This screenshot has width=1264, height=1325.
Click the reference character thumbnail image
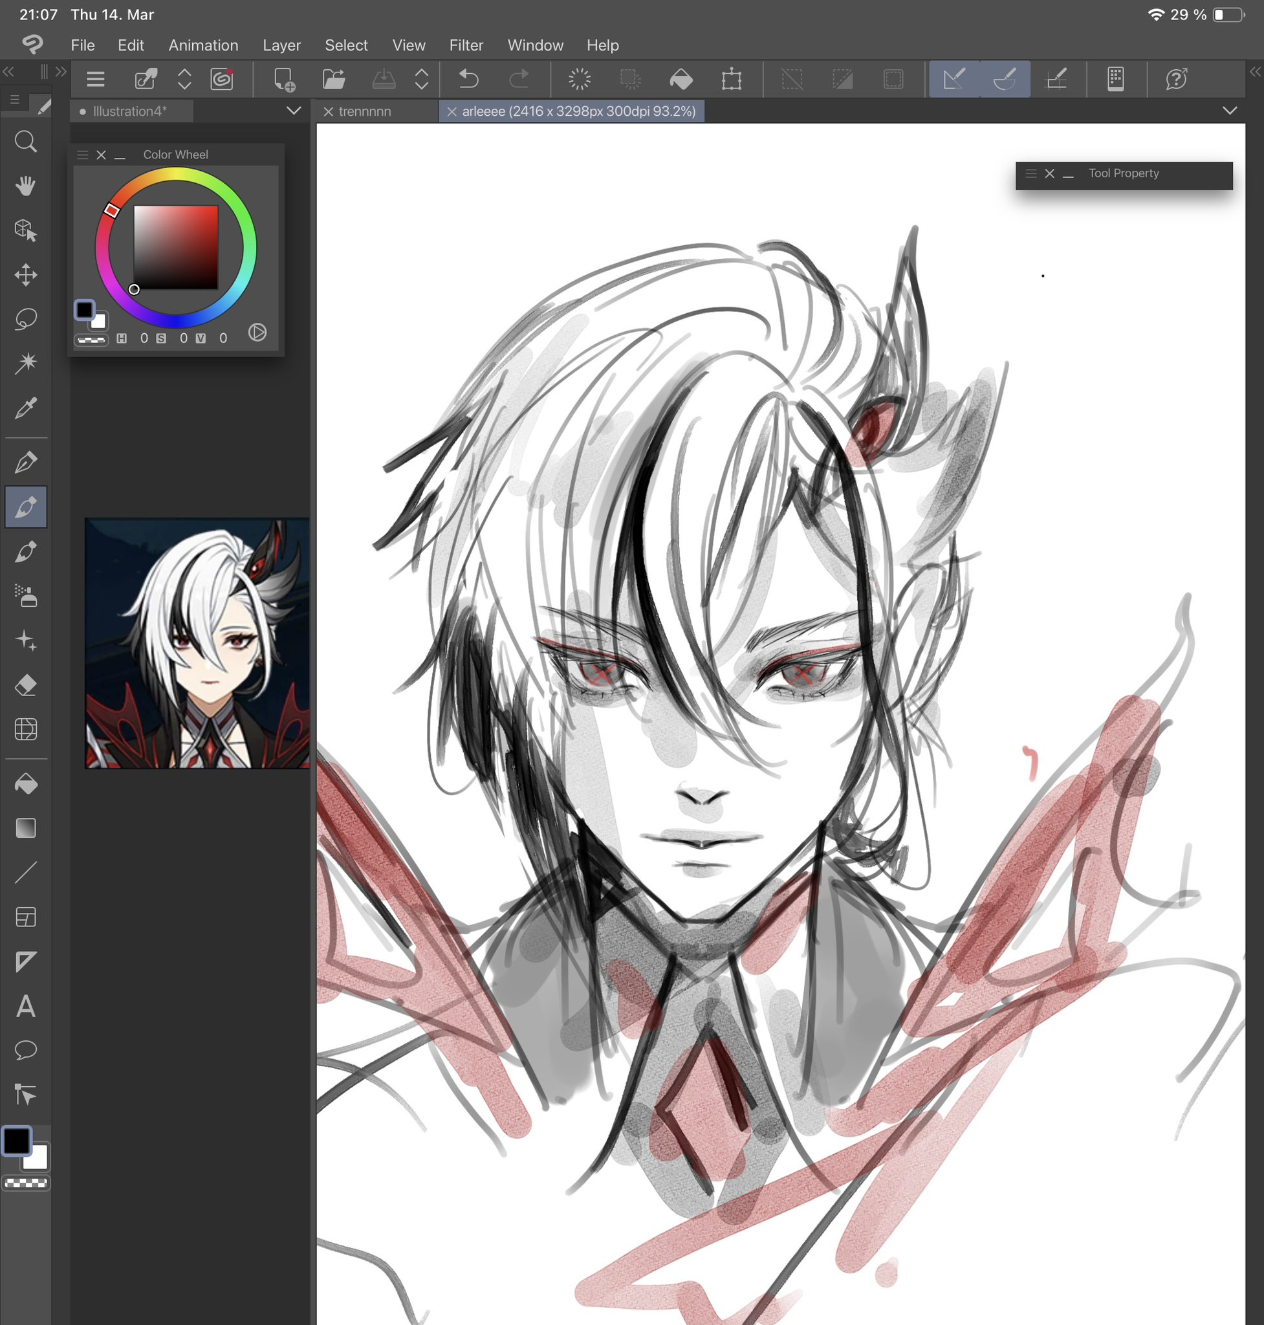click(x=197, y=643)
